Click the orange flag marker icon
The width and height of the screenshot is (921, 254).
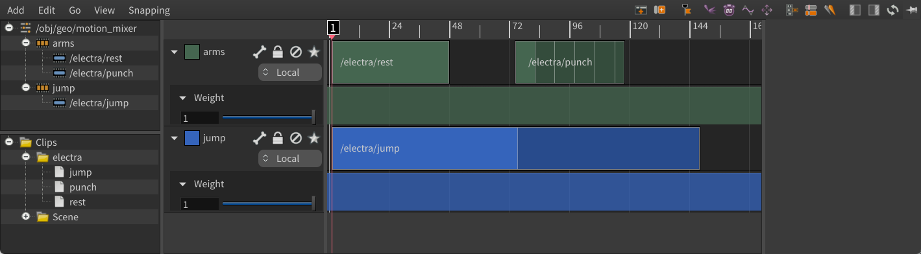tap(687, 10)
